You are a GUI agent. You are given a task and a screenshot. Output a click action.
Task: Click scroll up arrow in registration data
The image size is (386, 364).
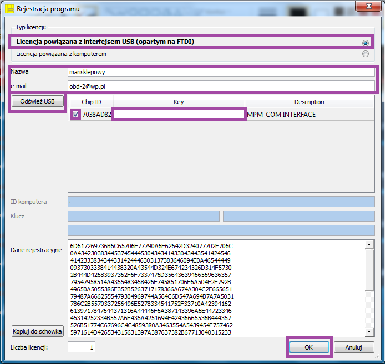pyautogui.click(x=369, y=244)
